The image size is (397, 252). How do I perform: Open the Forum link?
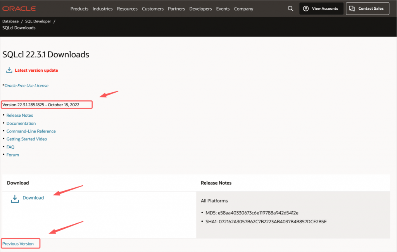[13, 155]
